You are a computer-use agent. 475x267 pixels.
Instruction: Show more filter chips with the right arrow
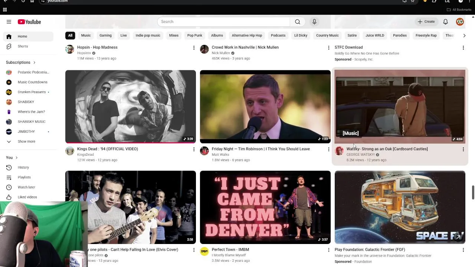(464, 36)
